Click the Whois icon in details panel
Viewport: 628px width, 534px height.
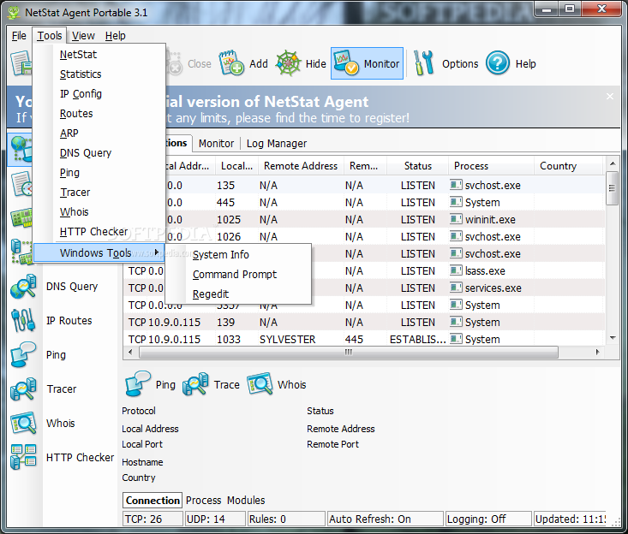coord(260,384)
